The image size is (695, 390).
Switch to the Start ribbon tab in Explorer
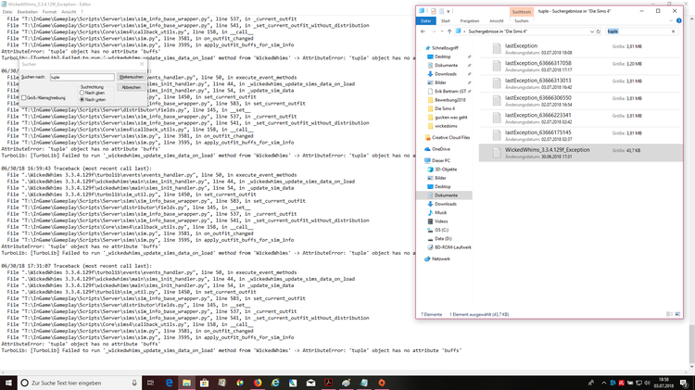tap(446, 20)
